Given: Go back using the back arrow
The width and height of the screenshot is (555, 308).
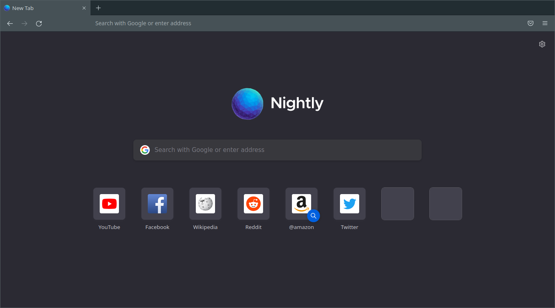Looking at the screenshot, I should coord(10,24).
